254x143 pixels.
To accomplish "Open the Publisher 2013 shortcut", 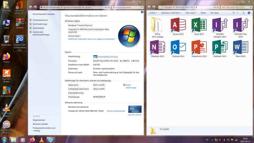I will [x=220, y=49].
